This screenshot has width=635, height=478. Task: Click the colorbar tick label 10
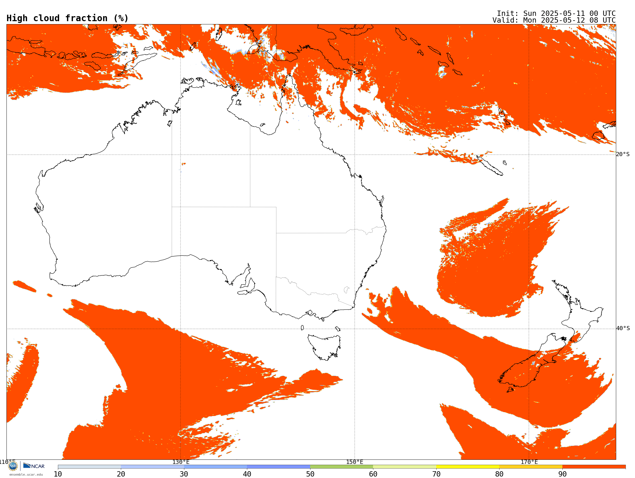tap(58, 474)
